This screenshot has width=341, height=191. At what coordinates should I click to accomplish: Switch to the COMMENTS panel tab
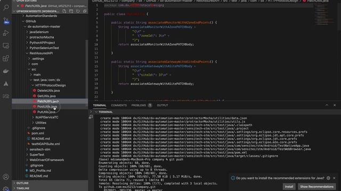click(119, 105)
